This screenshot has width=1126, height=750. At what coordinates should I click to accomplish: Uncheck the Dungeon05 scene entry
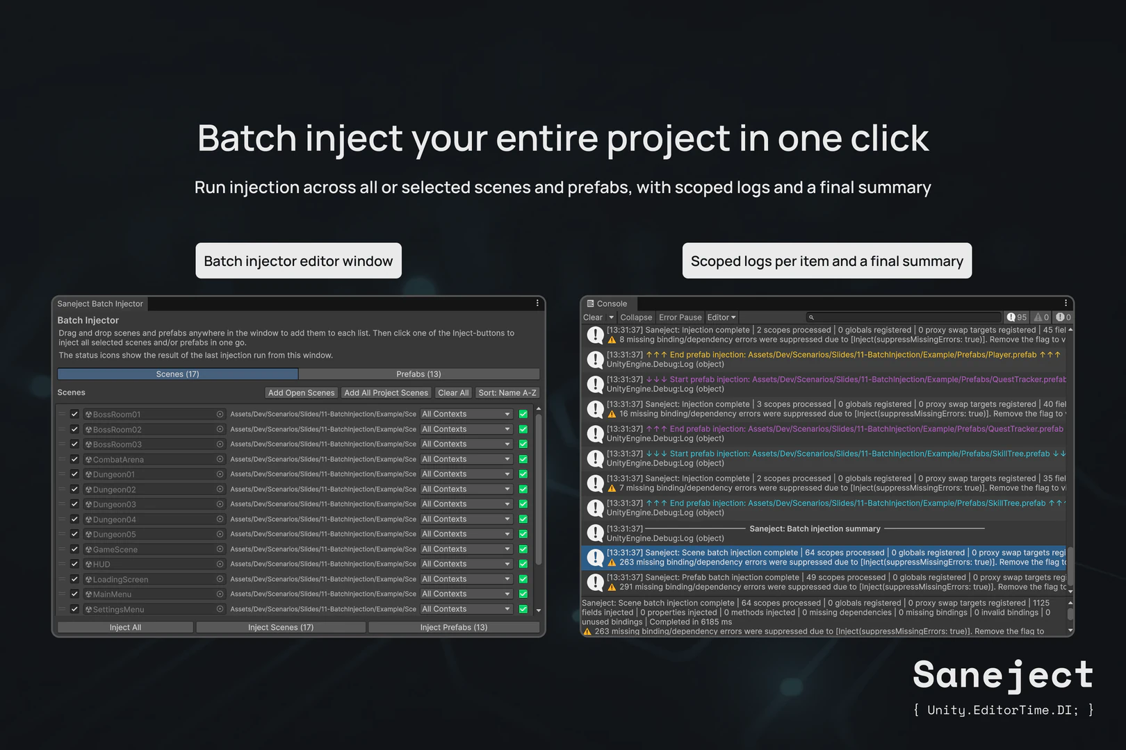pos(74,534)
